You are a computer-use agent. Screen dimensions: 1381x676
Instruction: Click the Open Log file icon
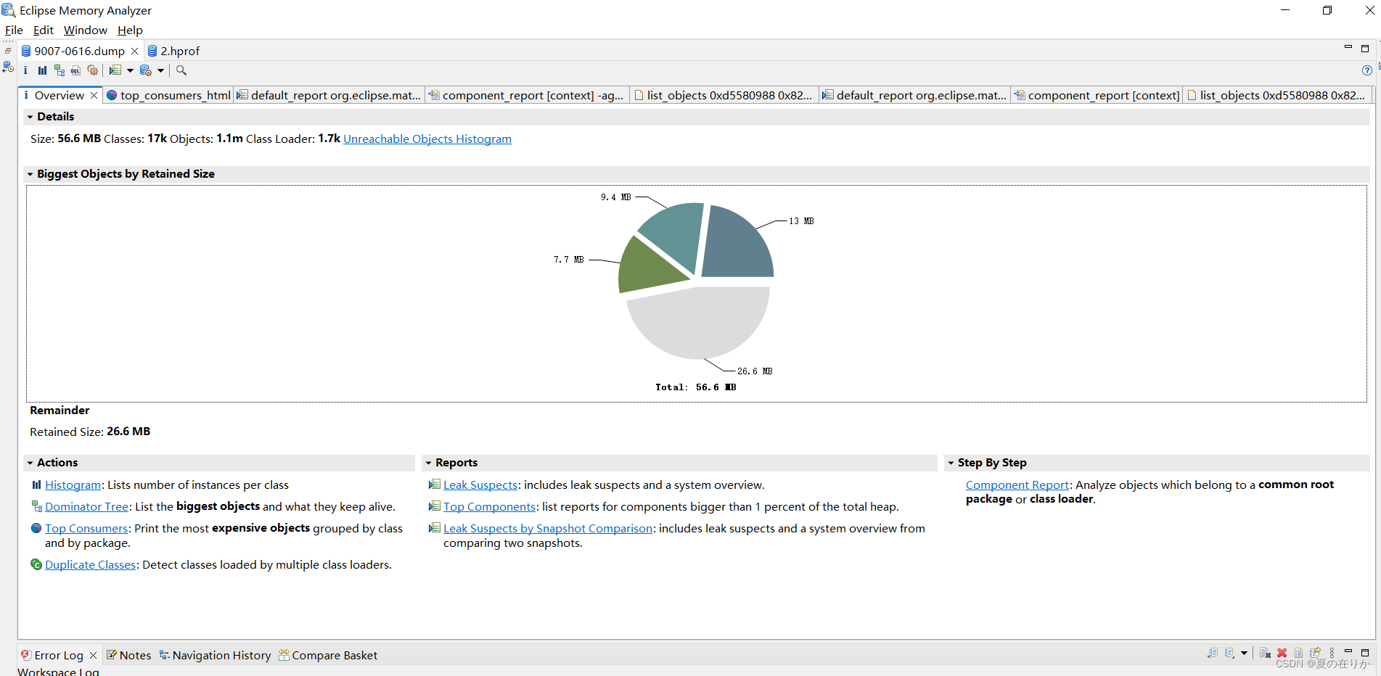click(1298, 653)
